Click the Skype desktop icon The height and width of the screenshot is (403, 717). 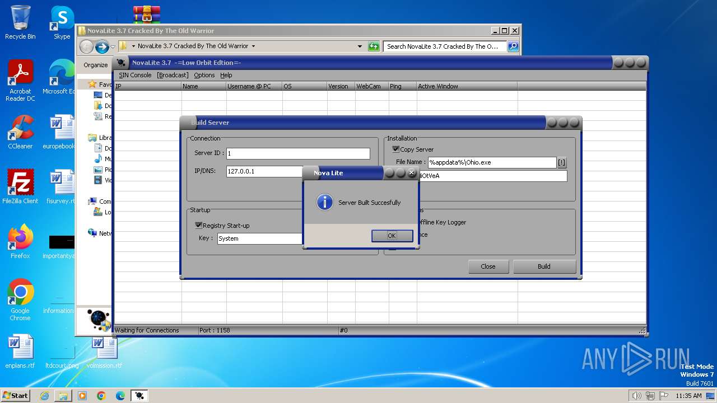(62, 22)
